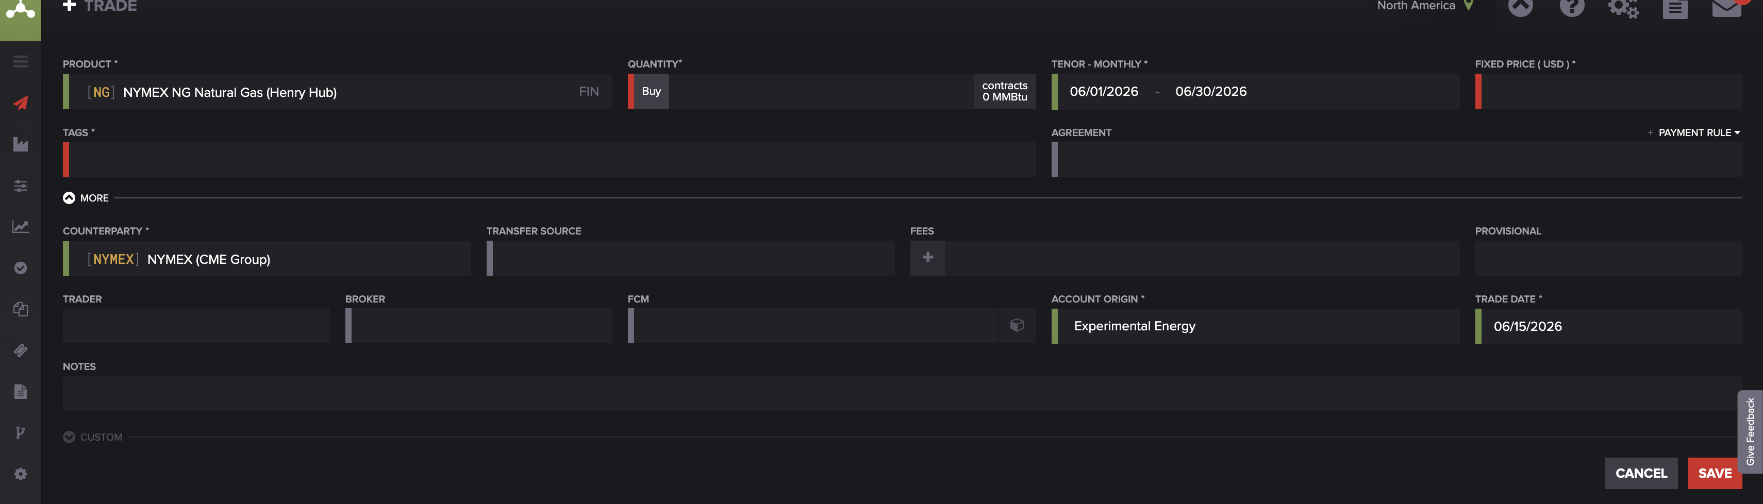This screenshot has height=504, width=1763.
Task: Click the collapse chevron-up circle icon
Action: pyautogui.click(x=1520, y=7)
